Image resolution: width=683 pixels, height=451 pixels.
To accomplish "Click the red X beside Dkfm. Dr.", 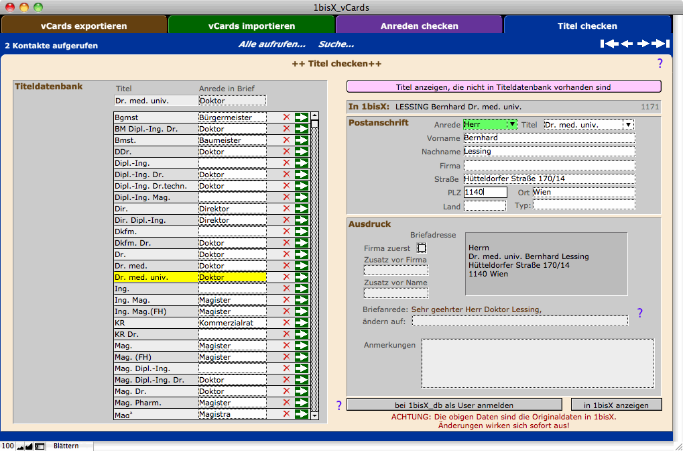I will coord(287,243).
